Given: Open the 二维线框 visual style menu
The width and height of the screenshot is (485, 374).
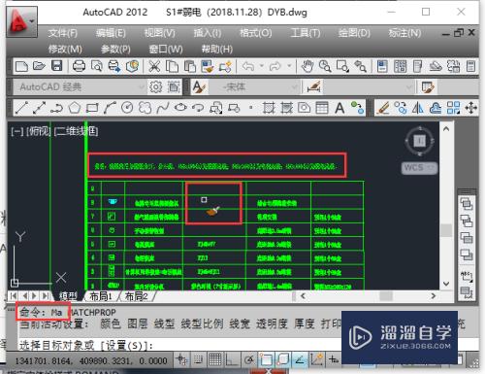Looking at the screenshot, I should tap(76, 131).
